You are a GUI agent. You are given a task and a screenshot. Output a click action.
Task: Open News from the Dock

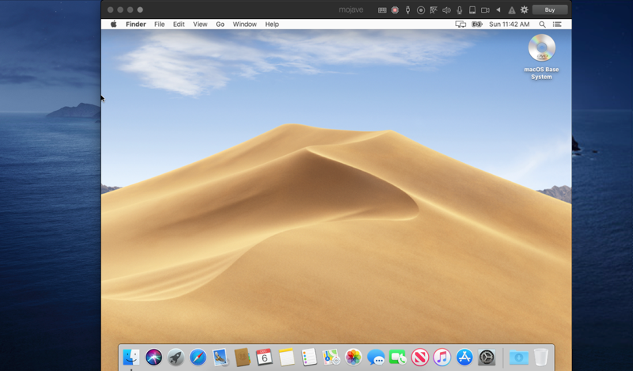tap(420, 358)
